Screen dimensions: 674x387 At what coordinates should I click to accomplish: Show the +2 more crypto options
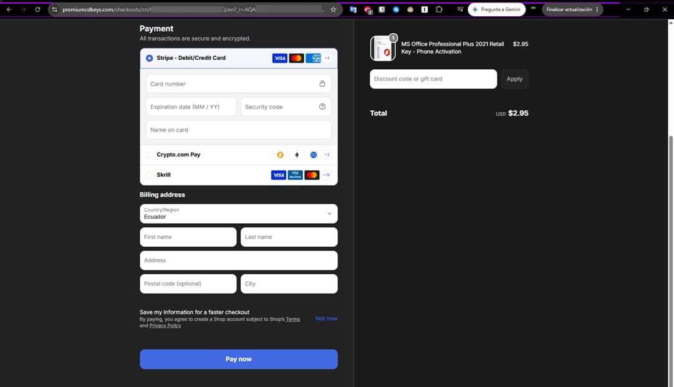327,155
